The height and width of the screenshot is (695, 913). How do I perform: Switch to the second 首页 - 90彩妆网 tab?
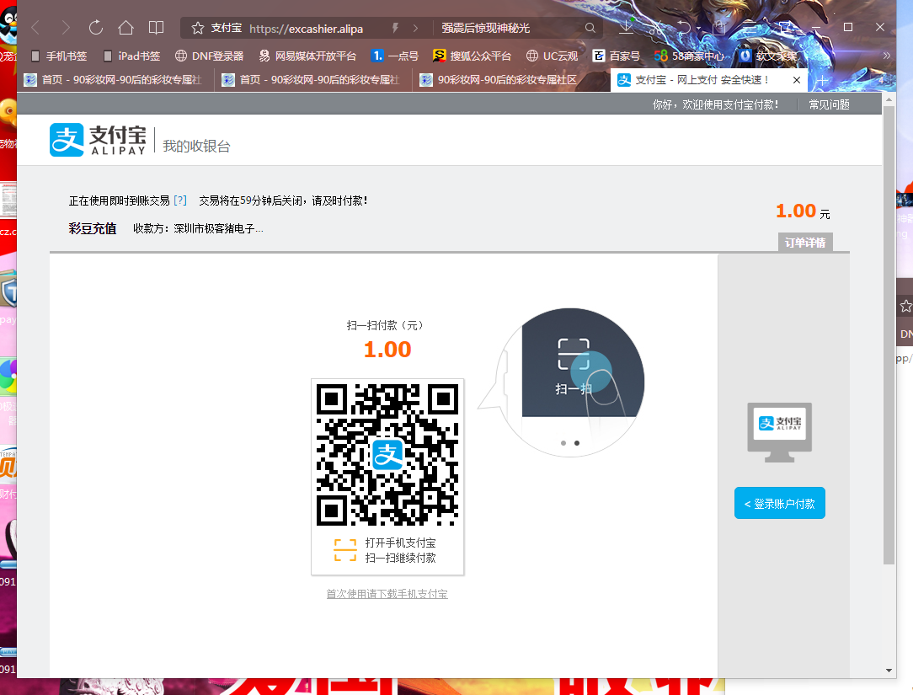[x=313, y=80]
